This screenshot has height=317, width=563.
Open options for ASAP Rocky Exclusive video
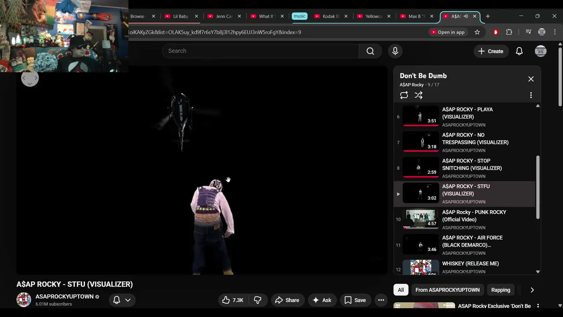pyautogui.click(x=537, y=306)
